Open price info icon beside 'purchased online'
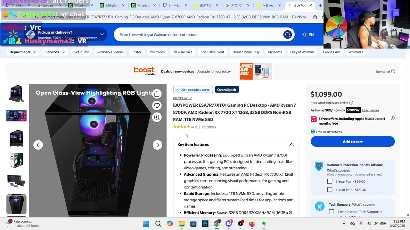The image size is (410, 230). [x=351, y=103]
